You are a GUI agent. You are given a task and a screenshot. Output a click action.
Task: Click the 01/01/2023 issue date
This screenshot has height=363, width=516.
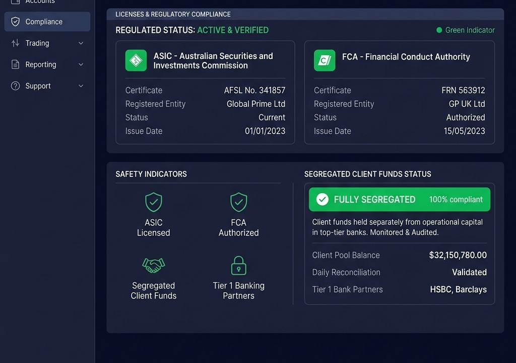(x=265, y=131)
